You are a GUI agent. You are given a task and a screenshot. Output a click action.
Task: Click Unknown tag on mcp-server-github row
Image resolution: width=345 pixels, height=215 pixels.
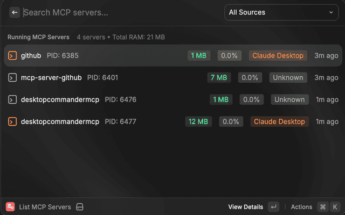click(x=288, y=77)
